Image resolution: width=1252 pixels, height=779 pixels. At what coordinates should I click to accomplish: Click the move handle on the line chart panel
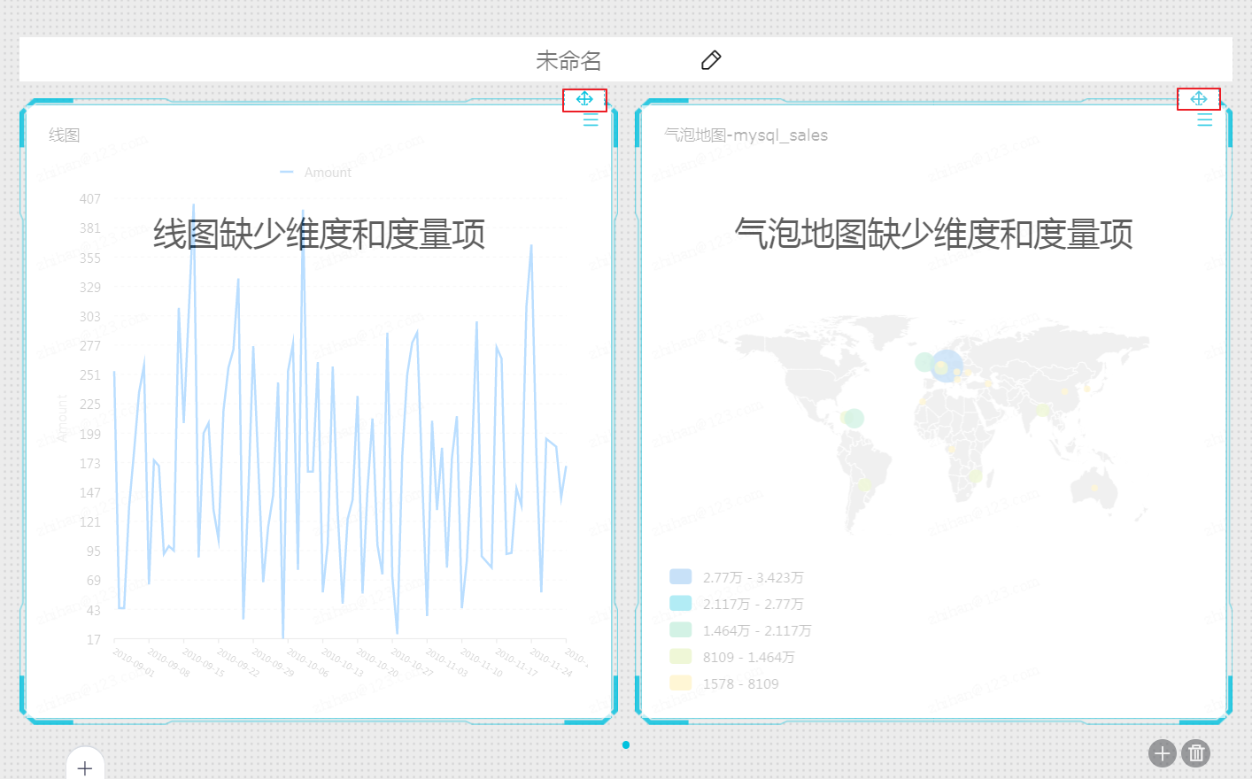pos(584,99)
